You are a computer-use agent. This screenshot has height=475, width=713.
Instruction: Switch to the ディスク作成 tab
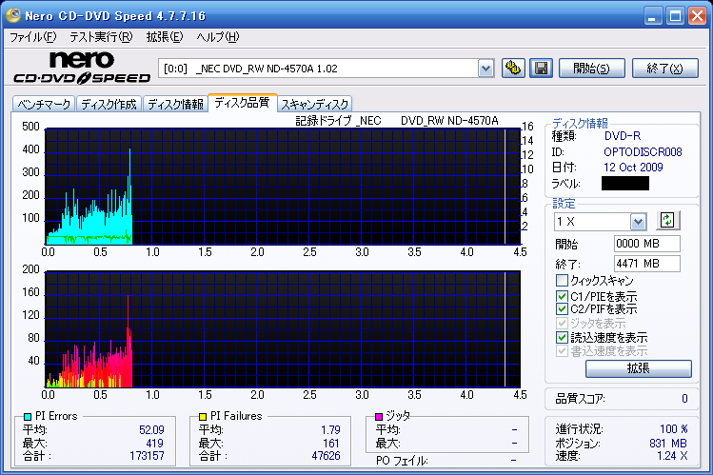click(109, 104)
